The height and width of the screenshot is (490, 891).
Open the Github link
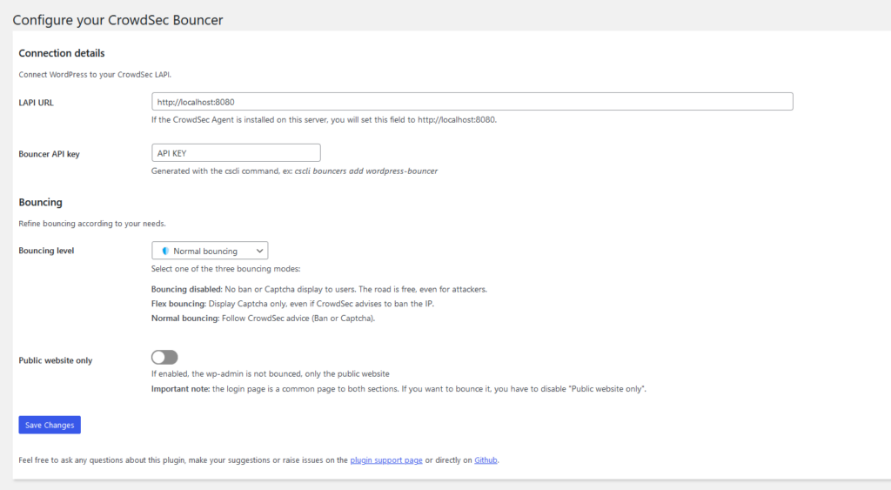pyautogui.click(x=486, y=460)
